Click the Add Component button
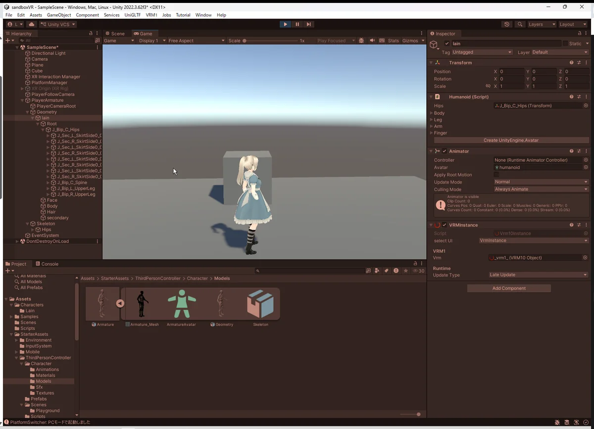The width and height of the screenshot is (594, 429). click(509, 288)
